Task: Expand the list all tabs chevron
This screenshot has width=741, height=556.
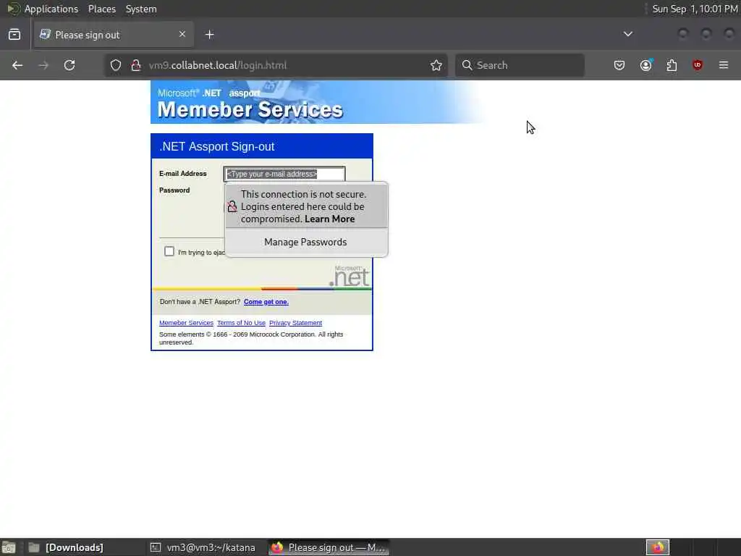Action: click(628, 34)
